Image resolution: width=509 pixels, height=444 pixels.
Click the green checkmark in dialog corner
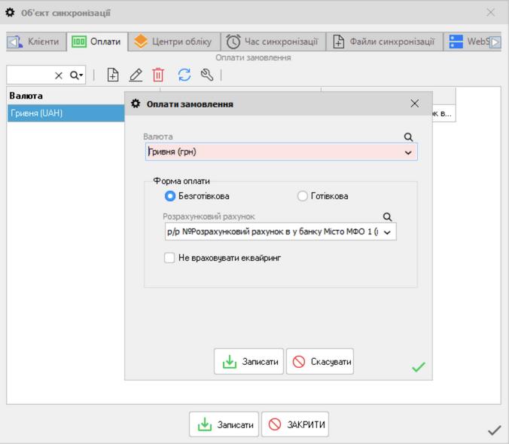pos(418,367)
